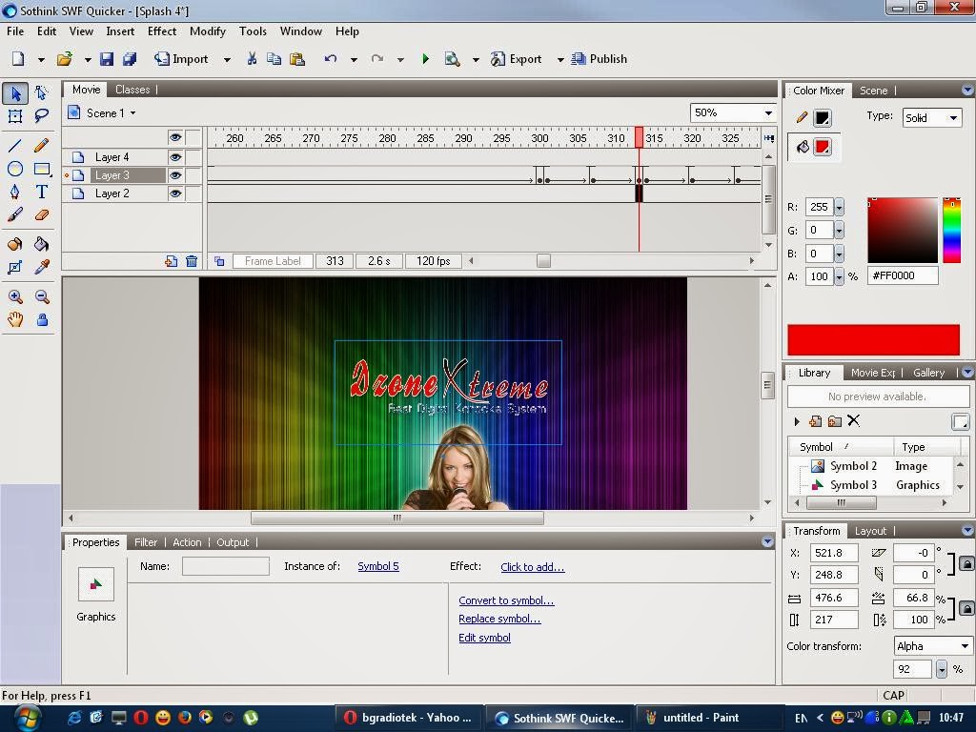The width and height of the screenshot is (976, 732).
Task: Toggle the rotation skew lock in Transform
Action: 966,563
